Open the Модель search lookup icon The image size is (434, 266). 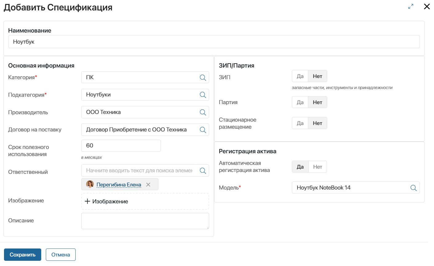413,188
